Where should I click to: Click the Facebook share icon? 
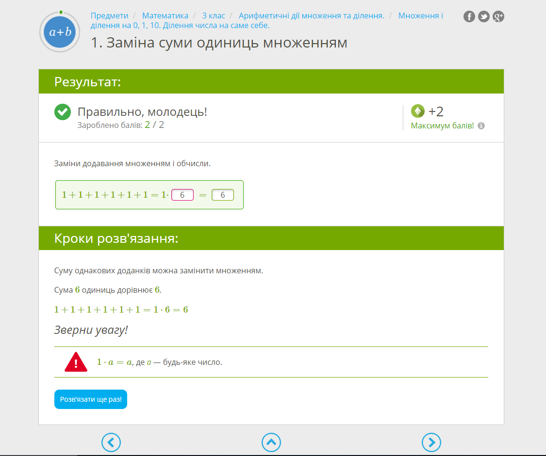pyautogui.click(x=469, y=17)
